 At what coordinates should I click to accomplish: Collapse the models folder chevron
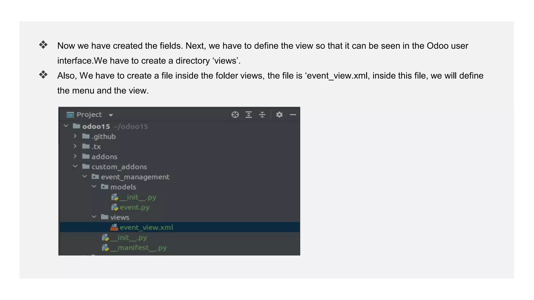pos(94,187)
